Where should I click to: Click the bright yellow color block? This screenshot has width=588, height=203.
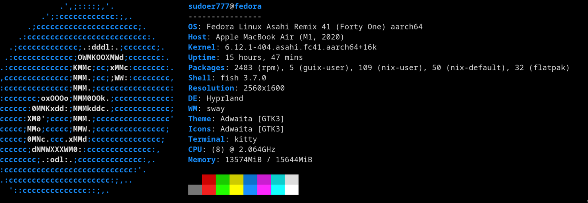[x=236, y=189]
